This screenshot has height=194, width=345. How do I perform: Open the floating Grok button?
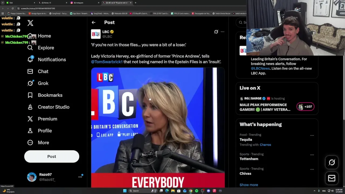pos(332,162)
